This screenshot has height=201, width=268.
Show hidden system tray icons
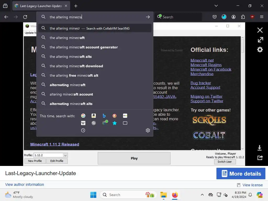point(202,195)
